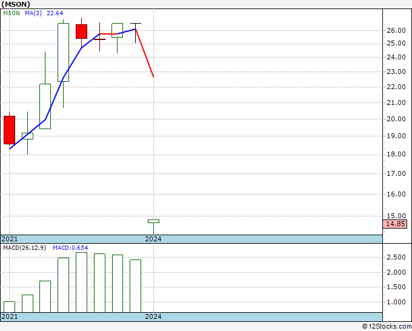Click the 26.00 price axis label
The image size is (412, 331).
point(396,30)
